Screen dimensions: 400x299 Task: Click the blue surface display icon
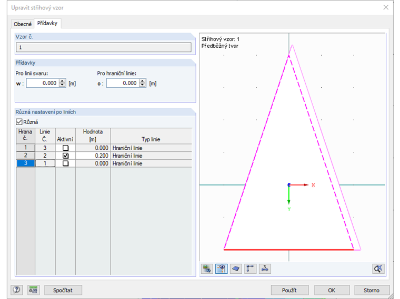pyautogui.click(x=236, y=269)
